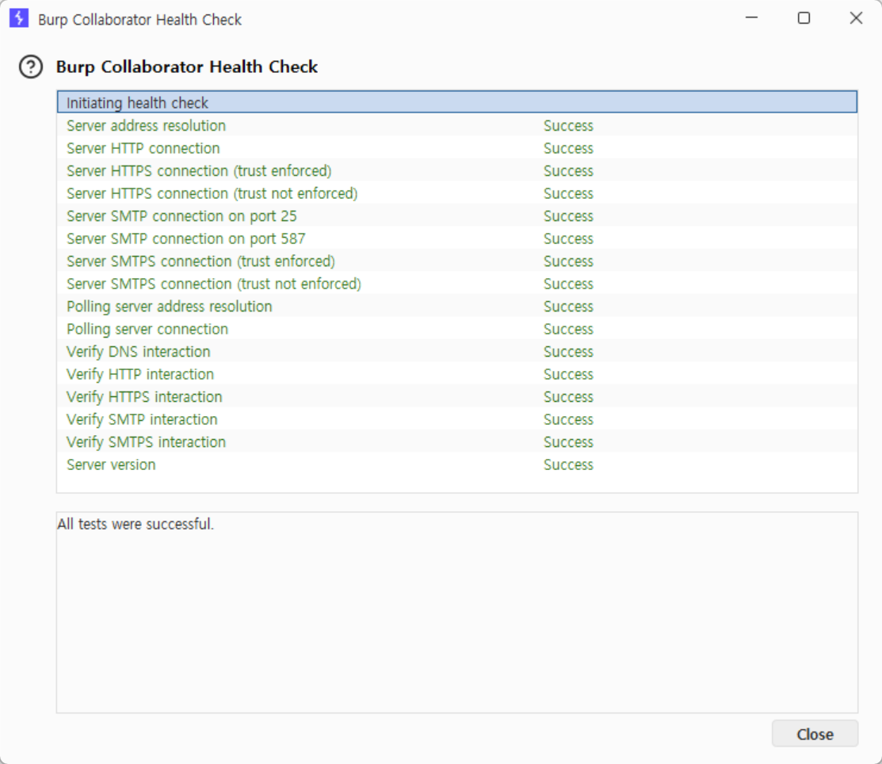Select the 'Polling server address resolution' row
This screenshot has width=882, height=764.
pyautogui.click(x=457, y=306)
